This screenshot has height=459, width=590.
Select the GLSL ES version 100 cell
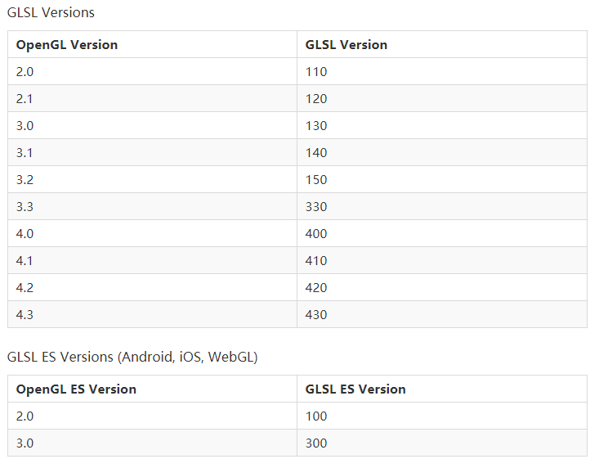click(x=316, y=416)
